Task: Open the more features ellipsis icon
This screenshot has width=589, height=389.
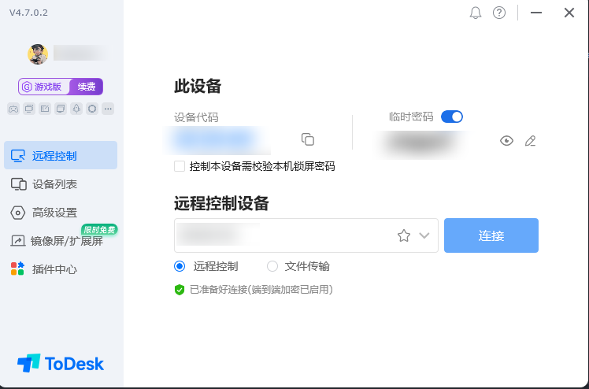Action: click(x=108, y=108)
